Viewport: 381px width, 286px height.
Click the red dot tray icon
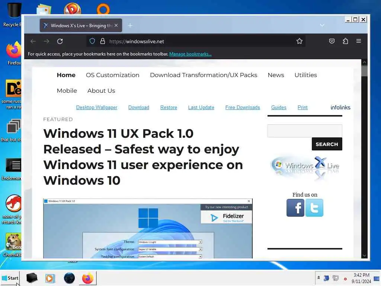click(345, 279)
